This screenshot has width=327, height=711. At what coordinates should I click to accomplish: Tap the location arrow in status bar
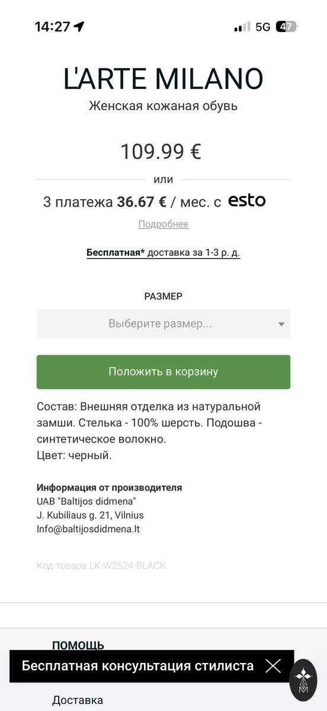[79, 27]
